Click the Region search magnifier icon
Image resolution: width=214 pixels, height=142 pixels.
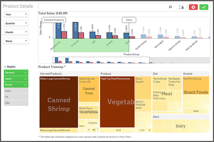(5, 67)
